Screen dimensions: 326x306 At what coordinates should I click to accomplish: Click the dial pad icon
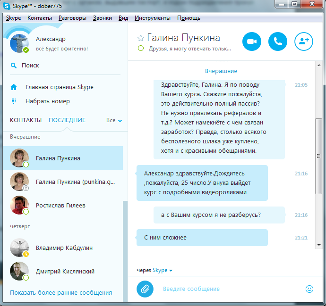tap(14, 101)
